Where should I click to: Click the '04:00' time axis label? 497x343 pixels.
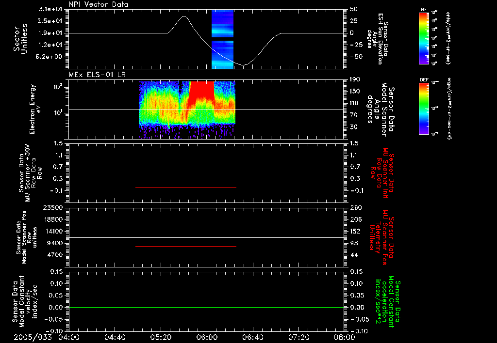[69, 337]
